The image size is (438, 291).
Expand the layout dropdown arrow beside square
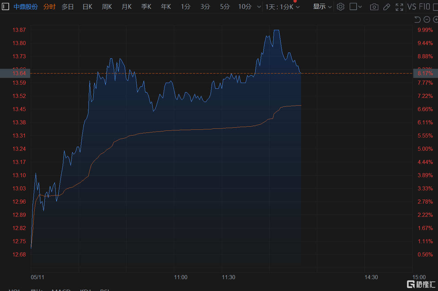[360, 7]
